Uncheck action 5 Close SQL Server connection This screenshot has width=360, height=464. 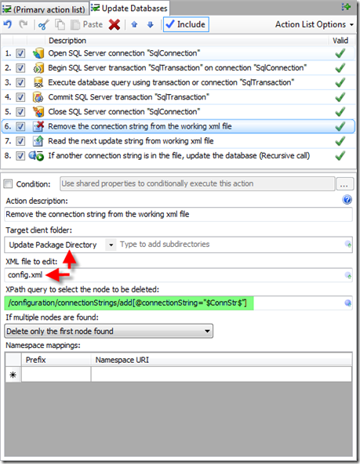point(20,112)
